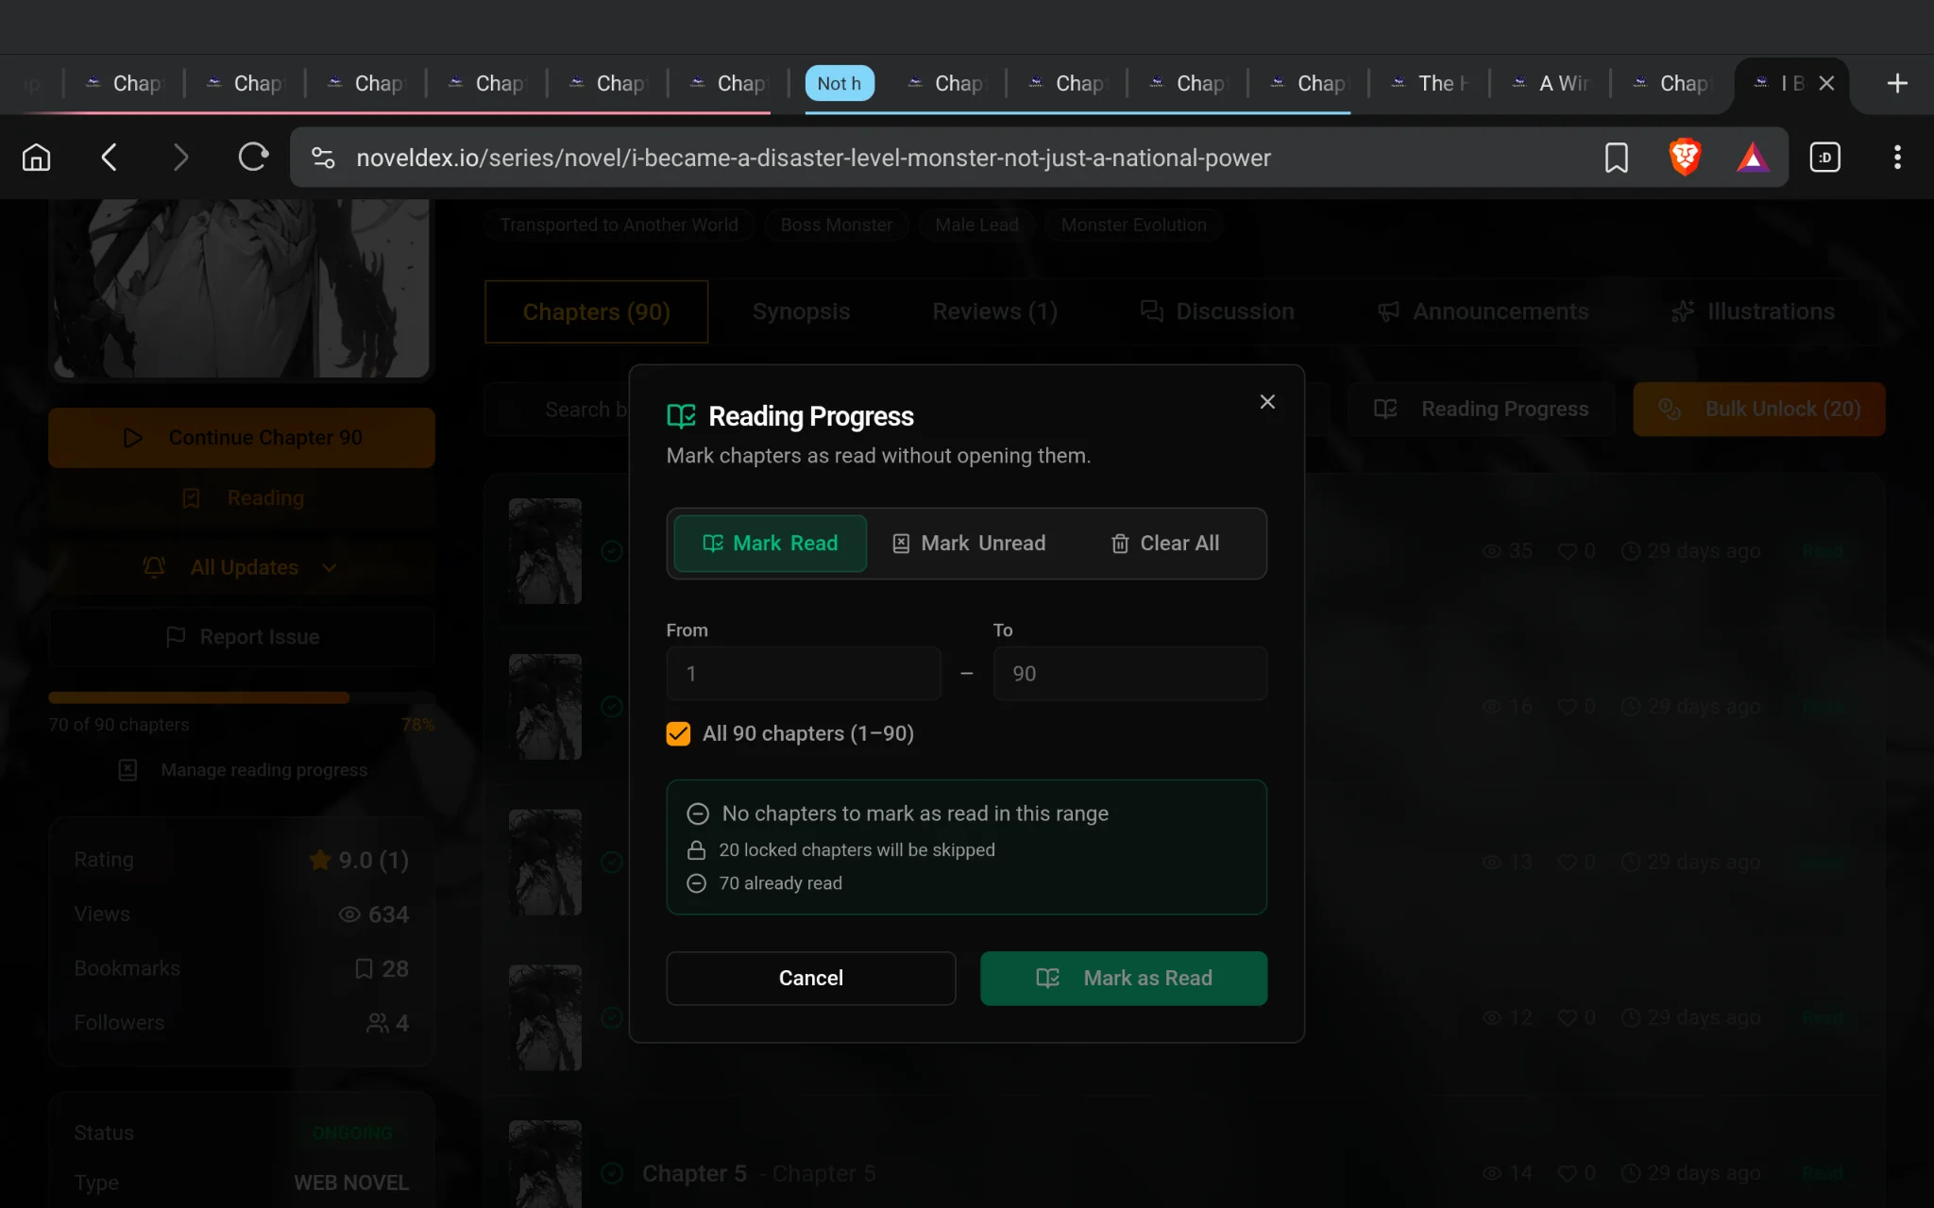The image size is (1934, 1208).
Task: Open the browser three-dot menu
Action: (x=1897, y=158)
